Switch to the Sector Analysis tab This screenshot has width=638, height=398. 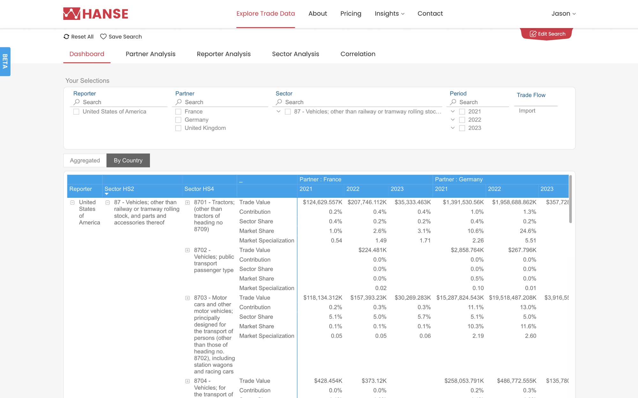pyautogui.click(x=295, y=54)
